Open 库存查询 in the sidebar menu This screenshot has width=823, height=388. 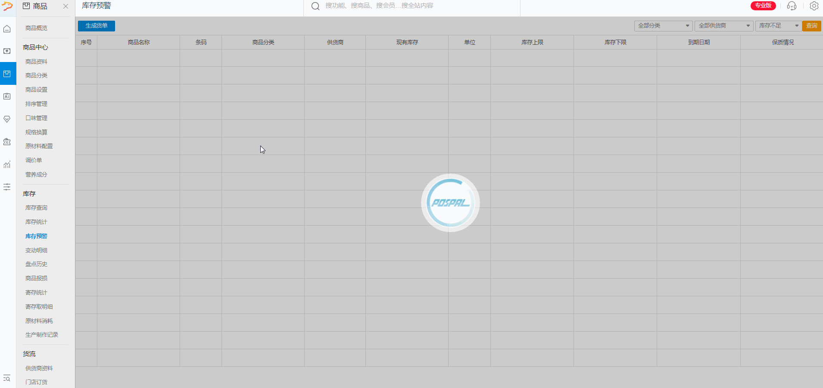point(36,208)
